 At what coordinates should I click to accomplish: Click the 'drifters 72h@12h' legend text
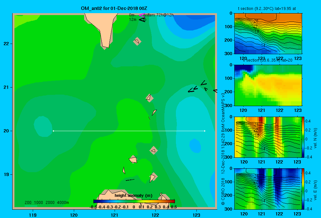[159, 15]
